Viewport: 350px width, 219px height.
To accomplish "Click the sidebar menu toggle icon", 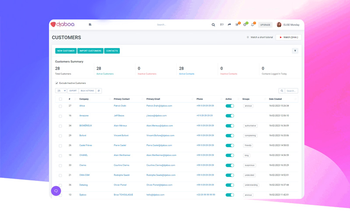I will point(90,25).
